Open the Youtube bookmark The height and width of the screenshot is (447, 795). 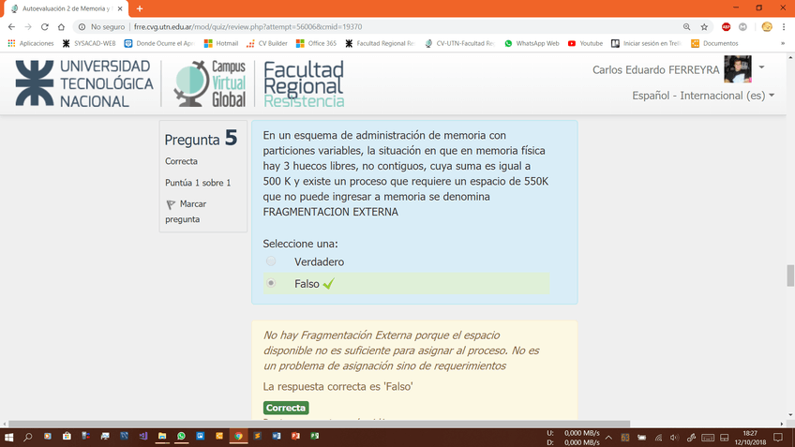click(x=585, y=43)
